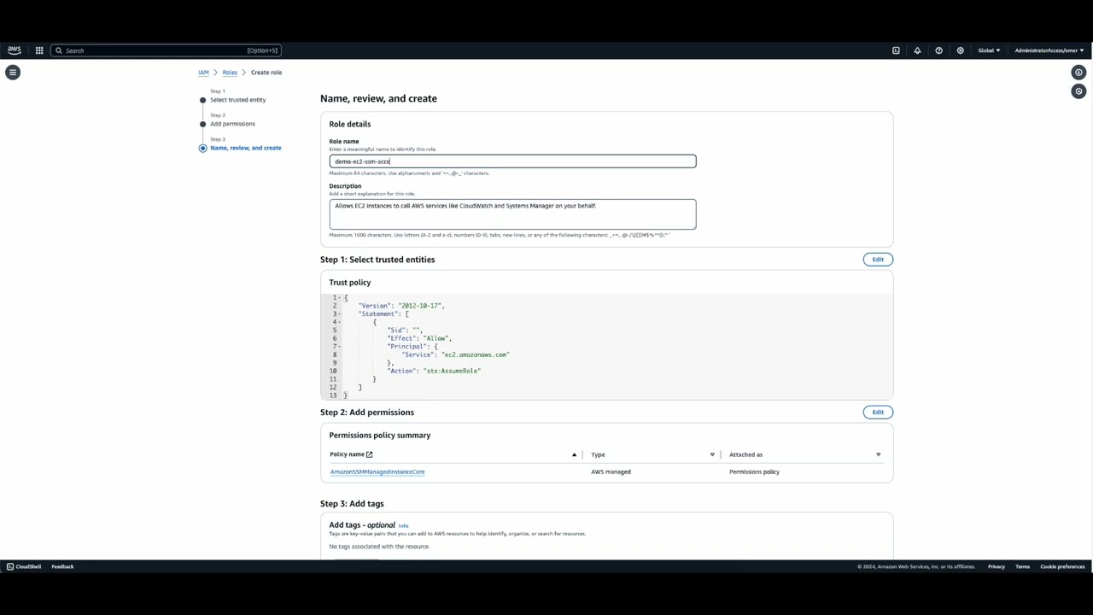1093x615 pixels.
Task: Launch CloudShell from the top bar icon
Action: click(896, 50)
